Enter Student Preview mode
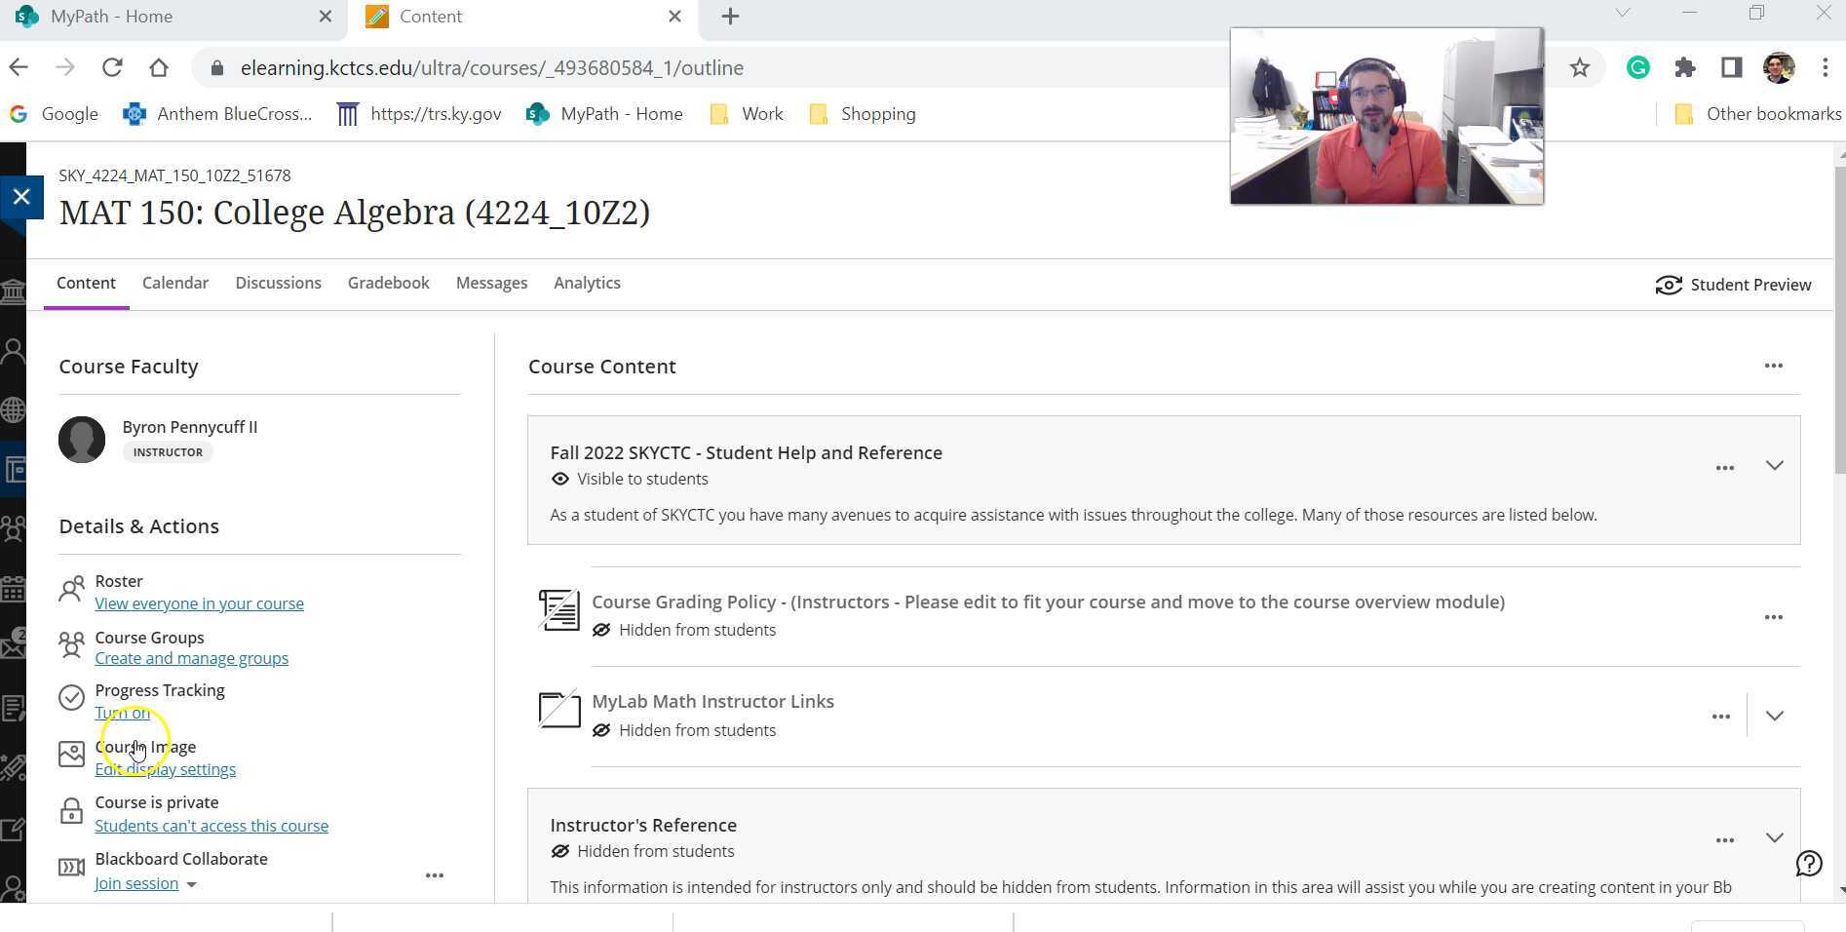1846x932 pixels. 1734,285
